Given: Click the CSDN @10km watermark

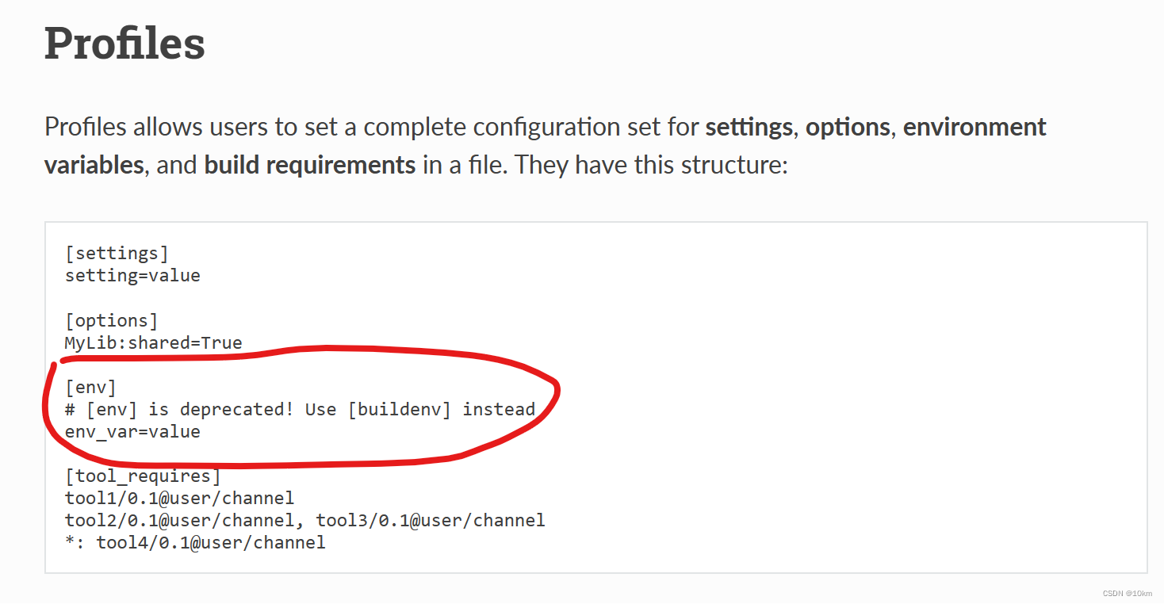Looking at the screenshot, I should tap(1127, 594).
